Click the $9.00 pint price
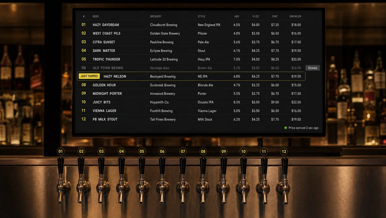This screenshot has height=218, width=386. point(275,102)
